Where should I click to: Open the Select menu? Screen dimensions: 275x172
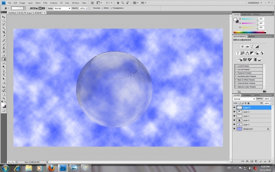click(38, 3)
